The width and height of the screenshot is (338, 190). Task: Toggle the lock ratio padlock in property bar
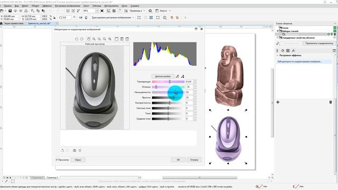pyautogui.click(x=54, y=17)
